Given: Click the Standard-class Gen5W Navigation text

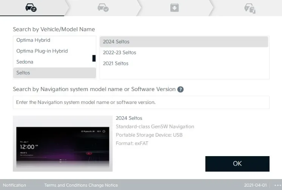Looking at the screenshot, I should tap(155, 126).
